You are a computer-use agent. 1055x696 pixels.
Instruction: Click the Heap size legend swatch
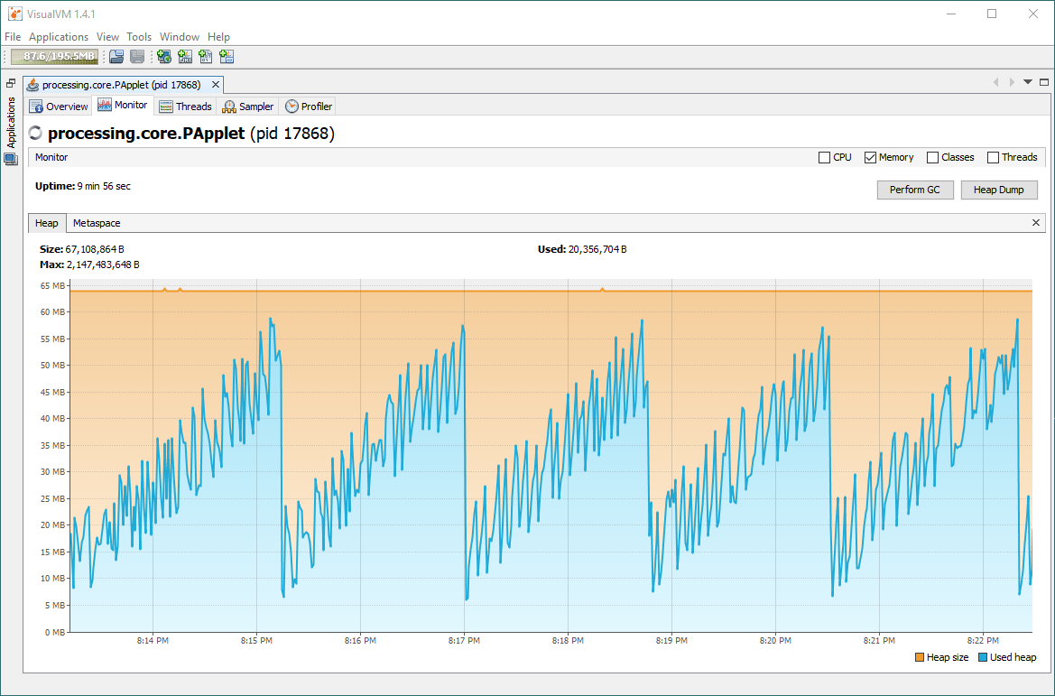tap(920, 657)
